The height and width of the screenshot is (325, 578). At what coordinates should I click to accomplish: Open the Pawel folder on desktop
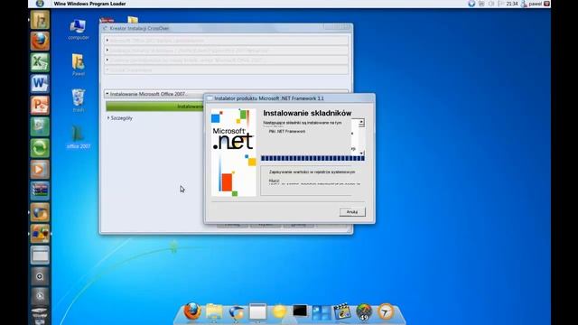(x=79, y=65)
